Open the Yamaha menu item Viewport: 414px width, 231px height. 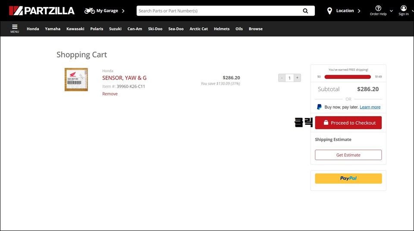point(53,29)
